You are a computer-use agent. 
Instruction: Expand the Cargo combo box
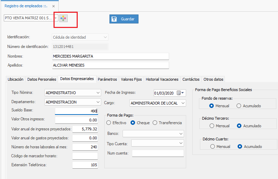click(x=183, y=103)
